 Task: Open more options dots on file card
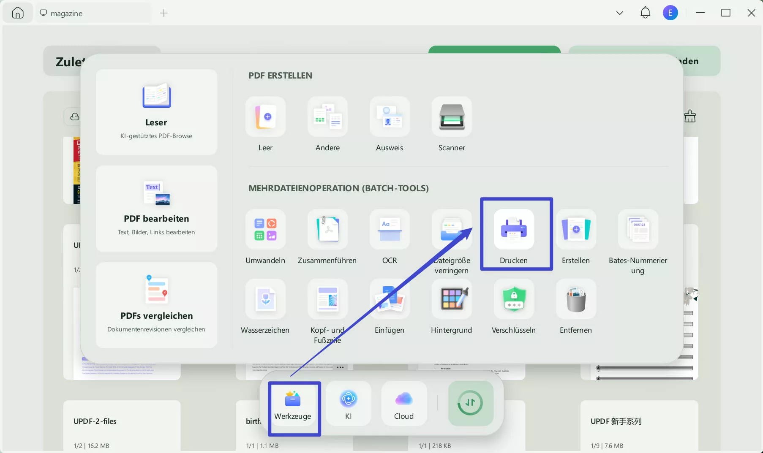340,367
